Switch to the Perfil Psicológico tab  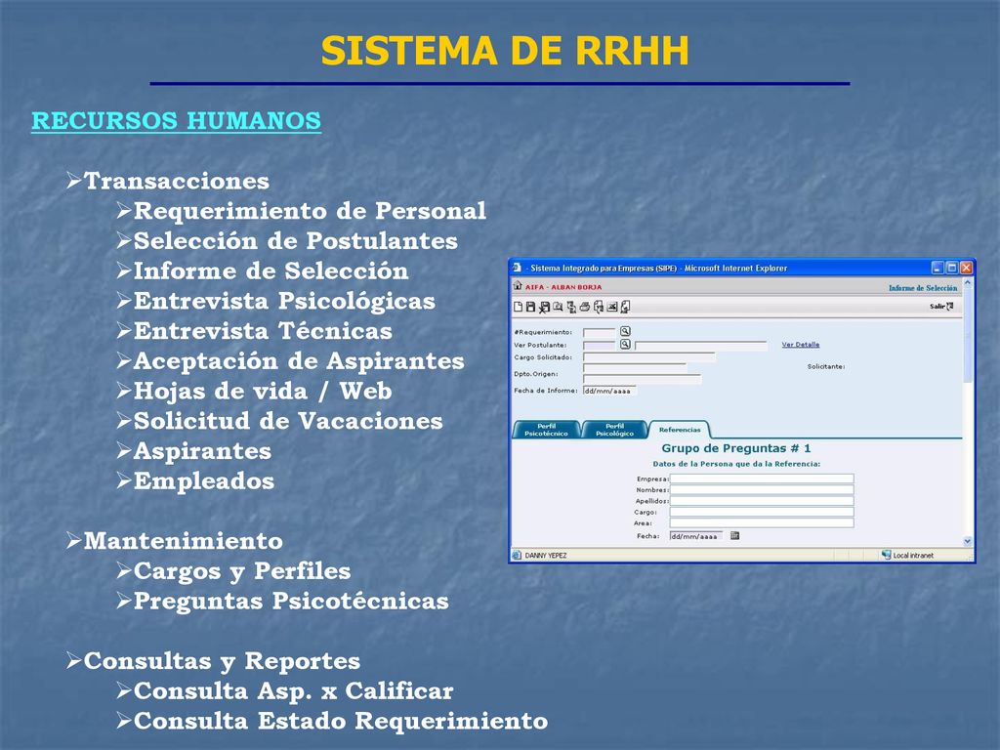pos(615,430)
